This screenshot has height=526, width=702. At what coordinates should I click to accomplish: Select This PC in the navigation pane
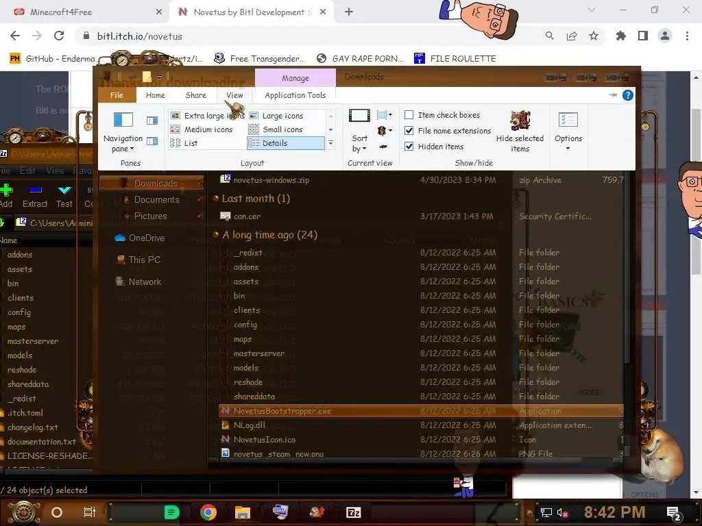coord(138,260)
